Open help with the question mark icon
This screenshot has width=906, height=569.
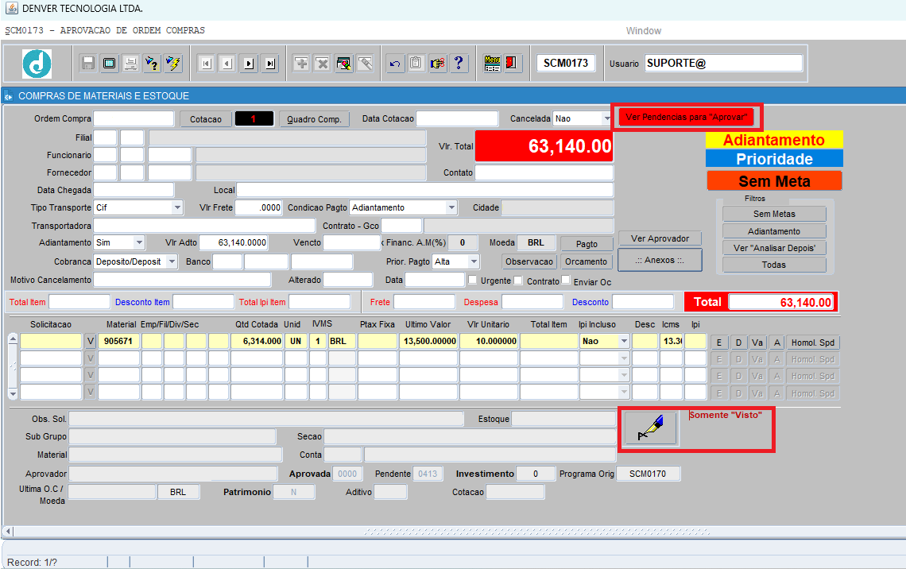459,63
